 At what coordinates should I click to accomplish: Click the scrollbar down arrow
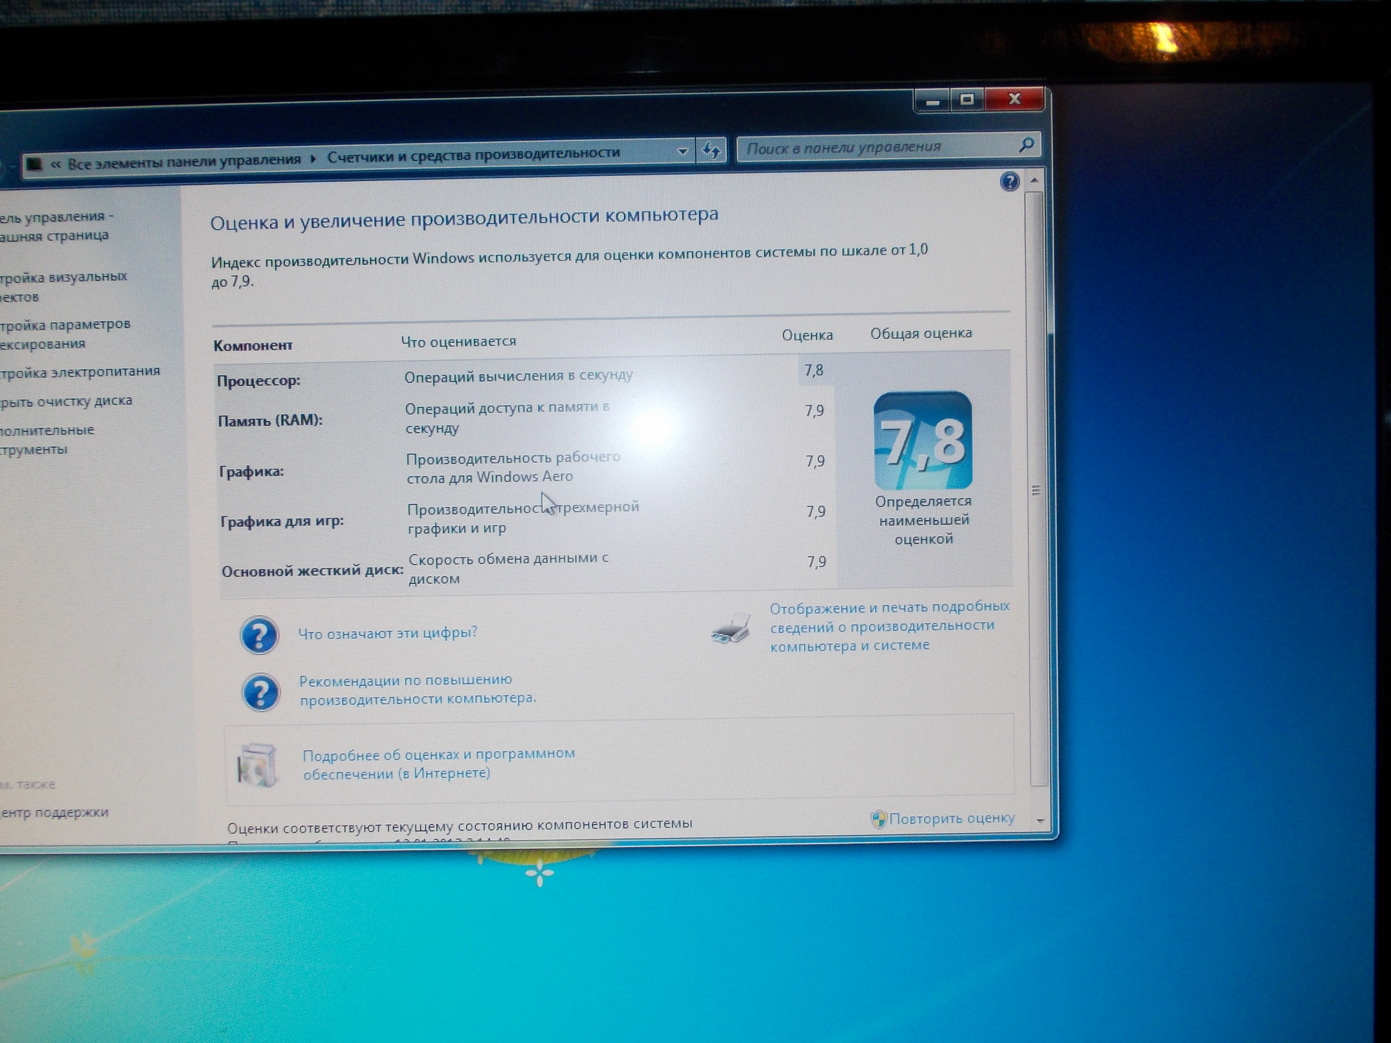[1040, 820]
